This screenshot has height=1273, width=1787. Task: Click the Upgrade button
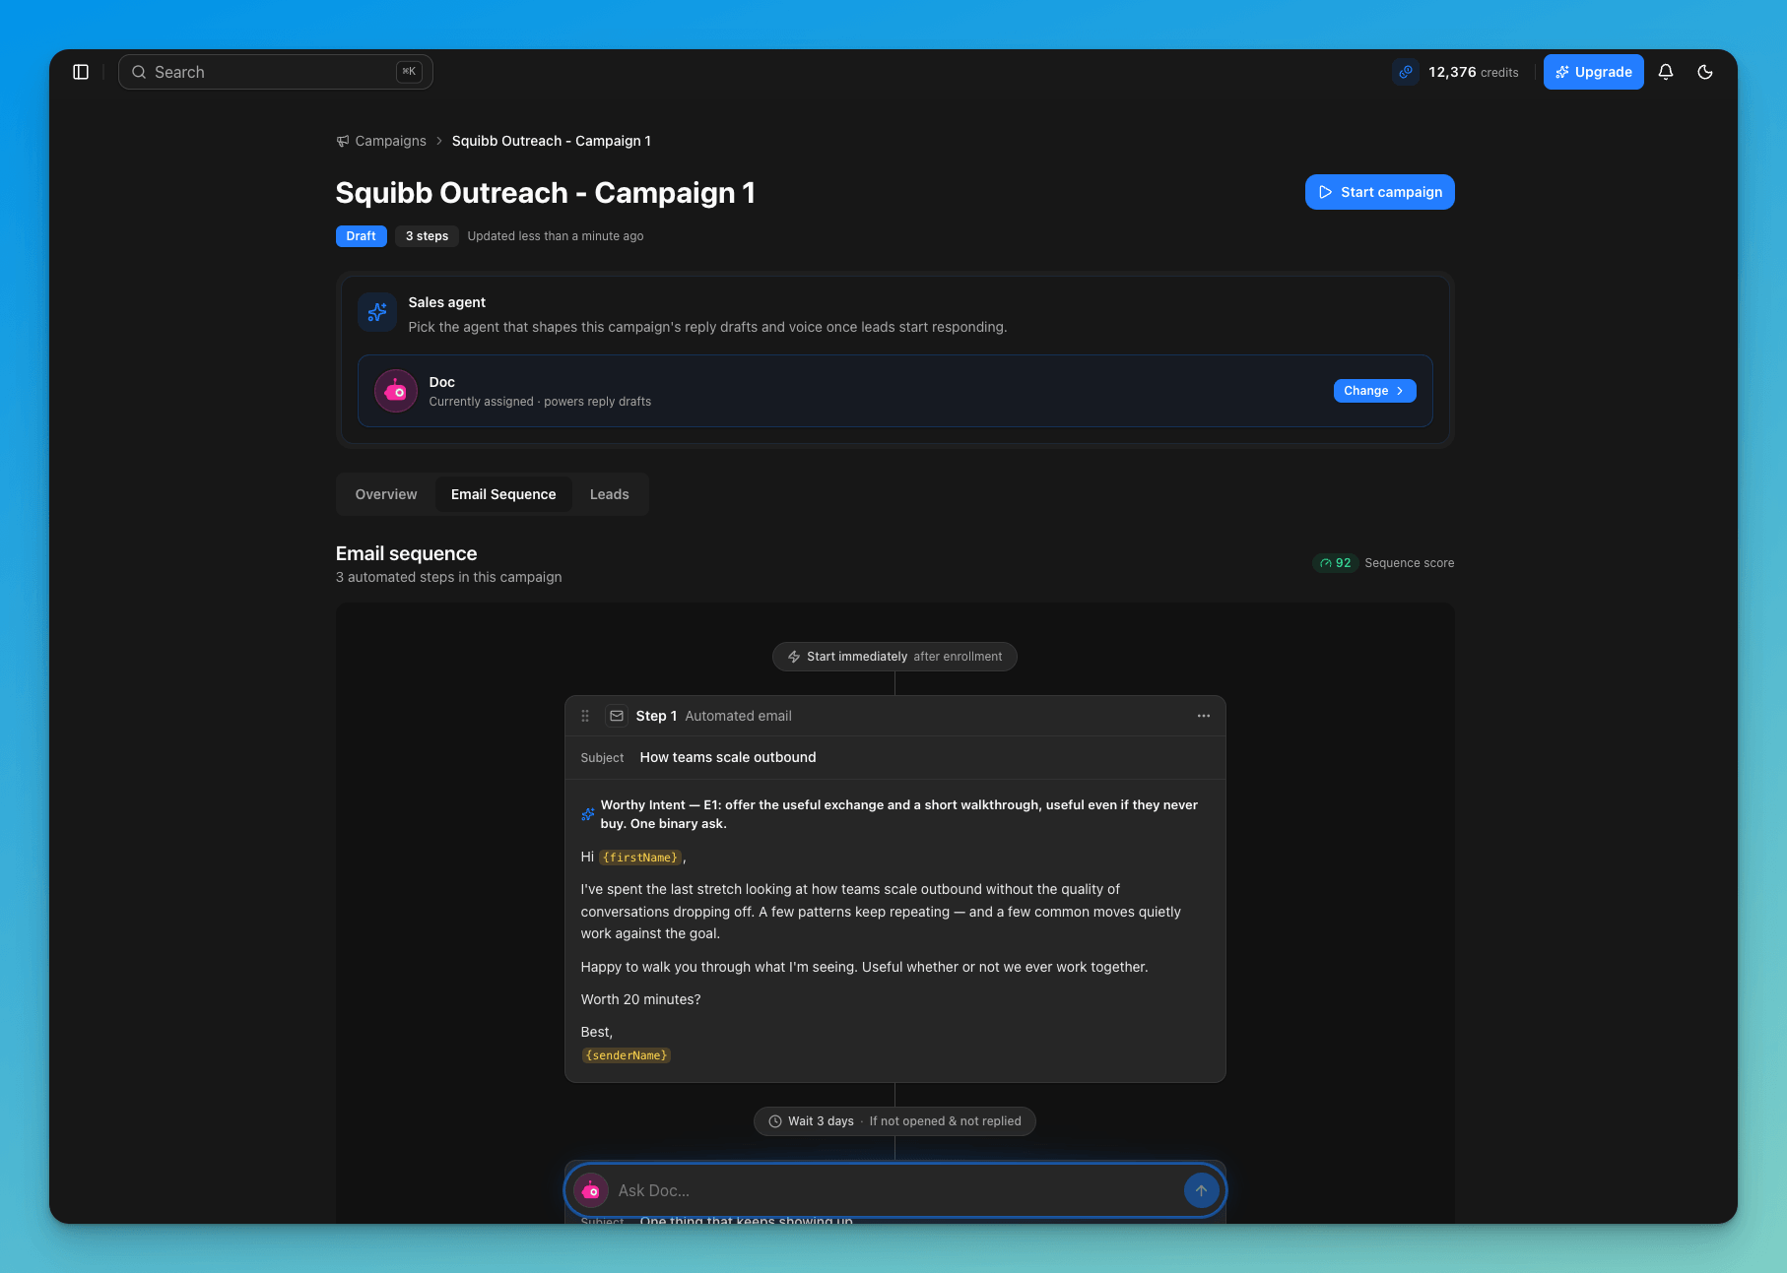pos(1593,72)
